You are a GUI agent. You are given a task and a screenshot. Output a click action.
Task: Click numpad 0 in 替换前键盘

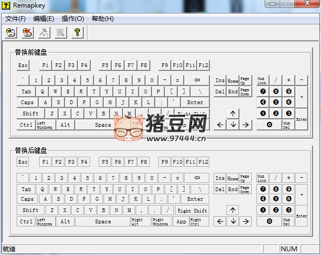tap(269, 125)
